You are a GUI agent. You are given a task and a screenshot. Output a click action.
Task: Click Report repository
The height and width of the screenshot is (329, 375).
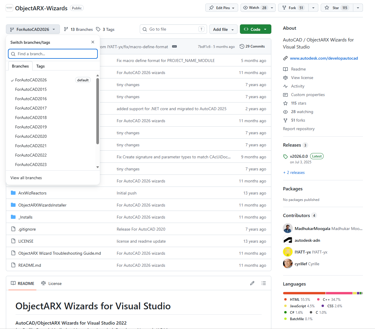(x=299, y=129)
